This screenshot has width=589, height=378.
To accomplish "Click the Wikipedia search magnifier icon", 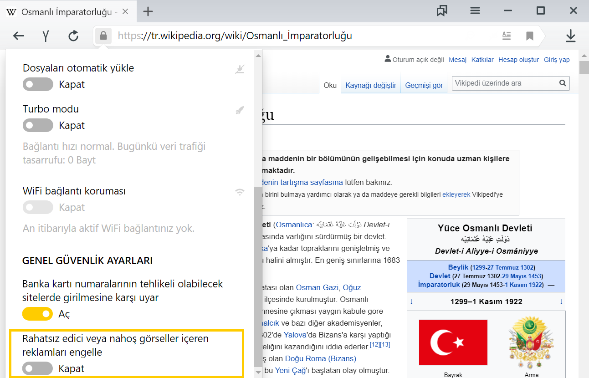I will pos(563,83).
